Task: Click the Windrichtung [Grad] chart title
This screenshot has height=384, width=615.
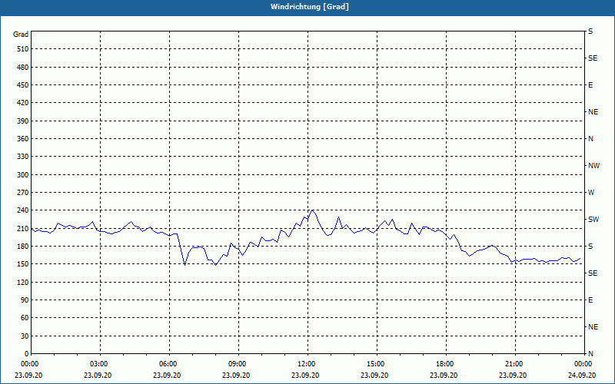Action: point(310,7)
